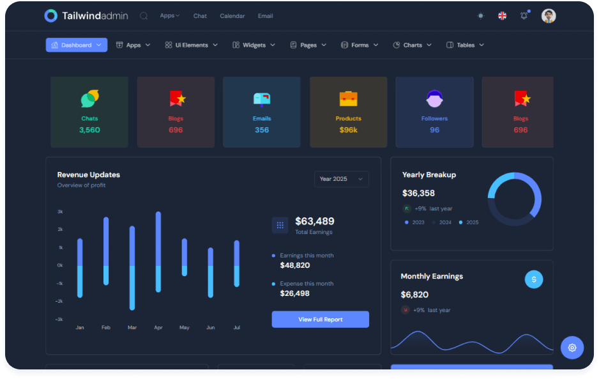Viewport: 599px width, 379px height.
Task: Open the Dashboard dropdown menu
Action: click(x=77, y=45)
